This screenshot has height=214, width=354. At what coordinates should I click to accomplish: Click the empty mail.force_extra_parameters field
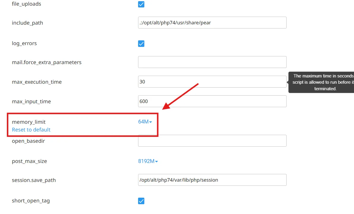click(x=212, y=62)
